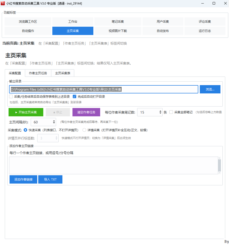The width and height of the screenshot is (229, 245).
Task: Check the 采集全部笔记 checkbox
Action: [x=171, y=112]
